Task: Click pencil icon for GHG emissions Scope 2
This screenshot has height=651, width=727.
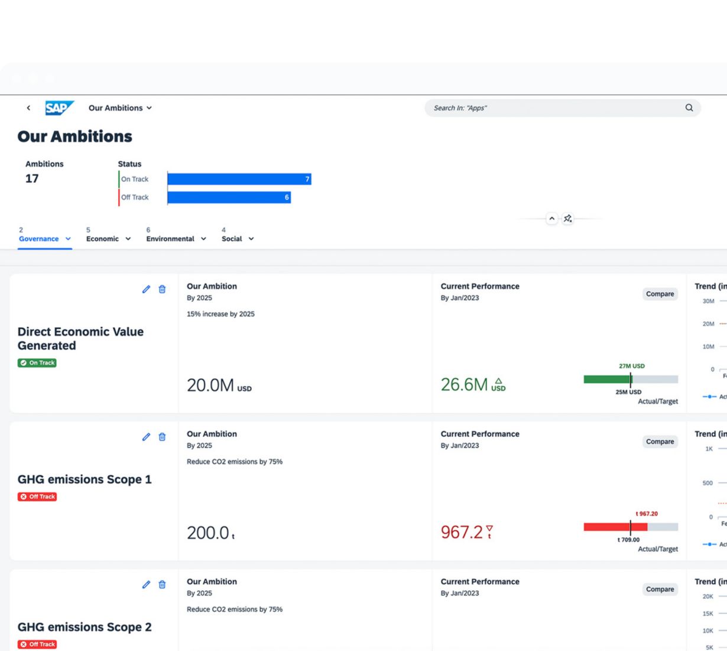Action: tap(146, 585)
